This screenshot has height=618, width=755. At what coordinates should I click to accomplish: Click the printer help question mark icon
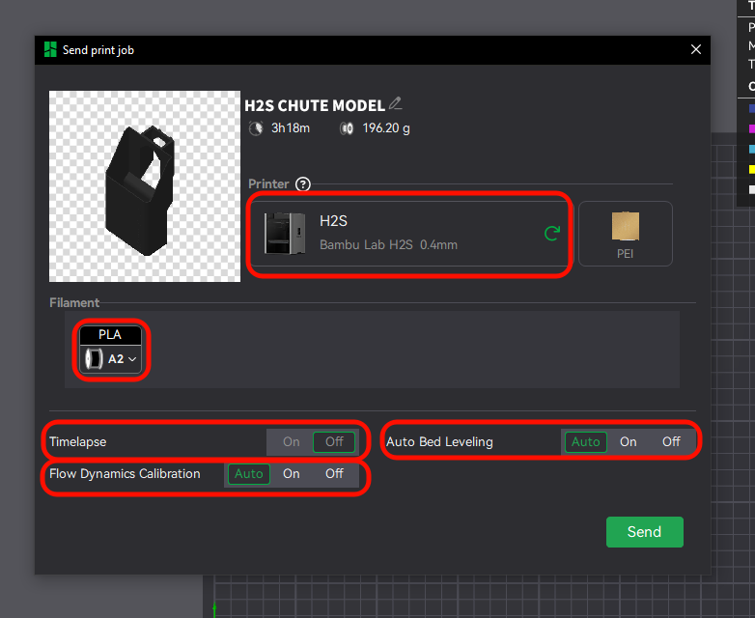[x=303, y=184]
